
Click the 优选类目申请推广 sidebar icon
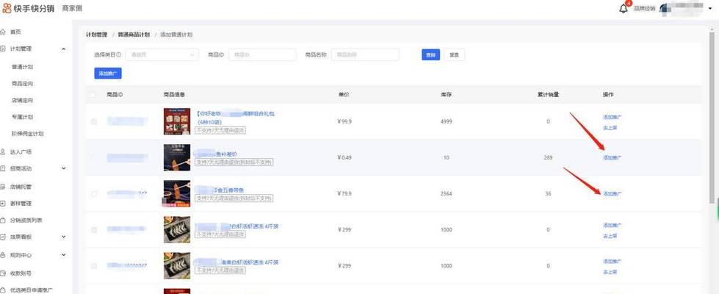coord(3,290)
